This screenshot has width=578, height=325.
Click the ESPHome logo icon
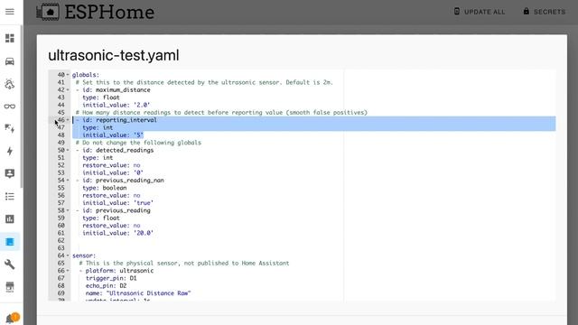[48, 12]
